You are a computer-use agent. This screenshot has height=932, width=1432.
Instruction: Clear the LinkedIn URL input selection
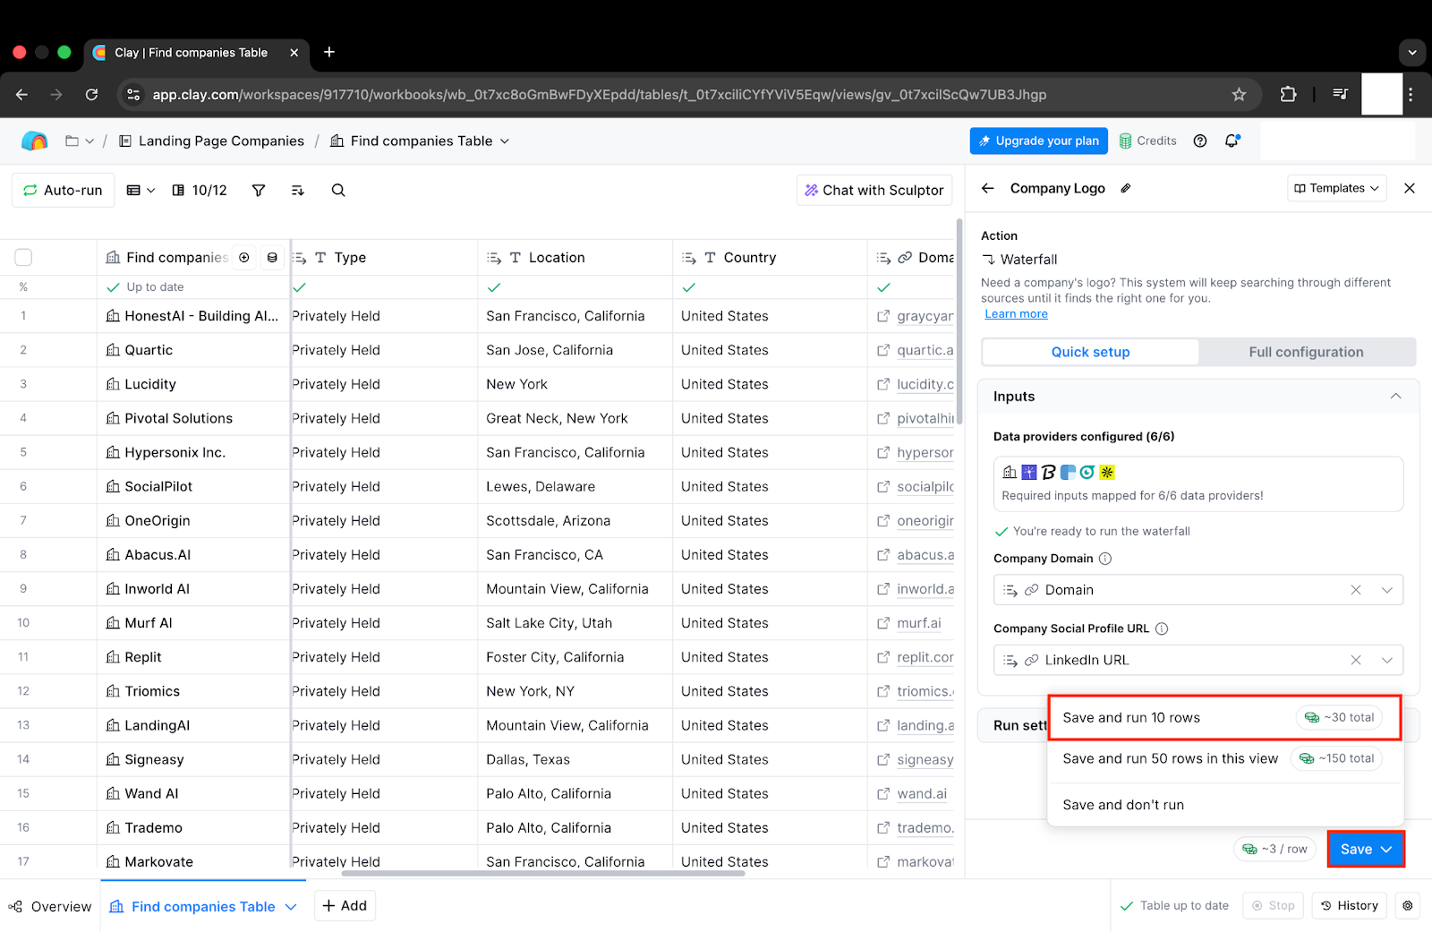click(1356, 660)
